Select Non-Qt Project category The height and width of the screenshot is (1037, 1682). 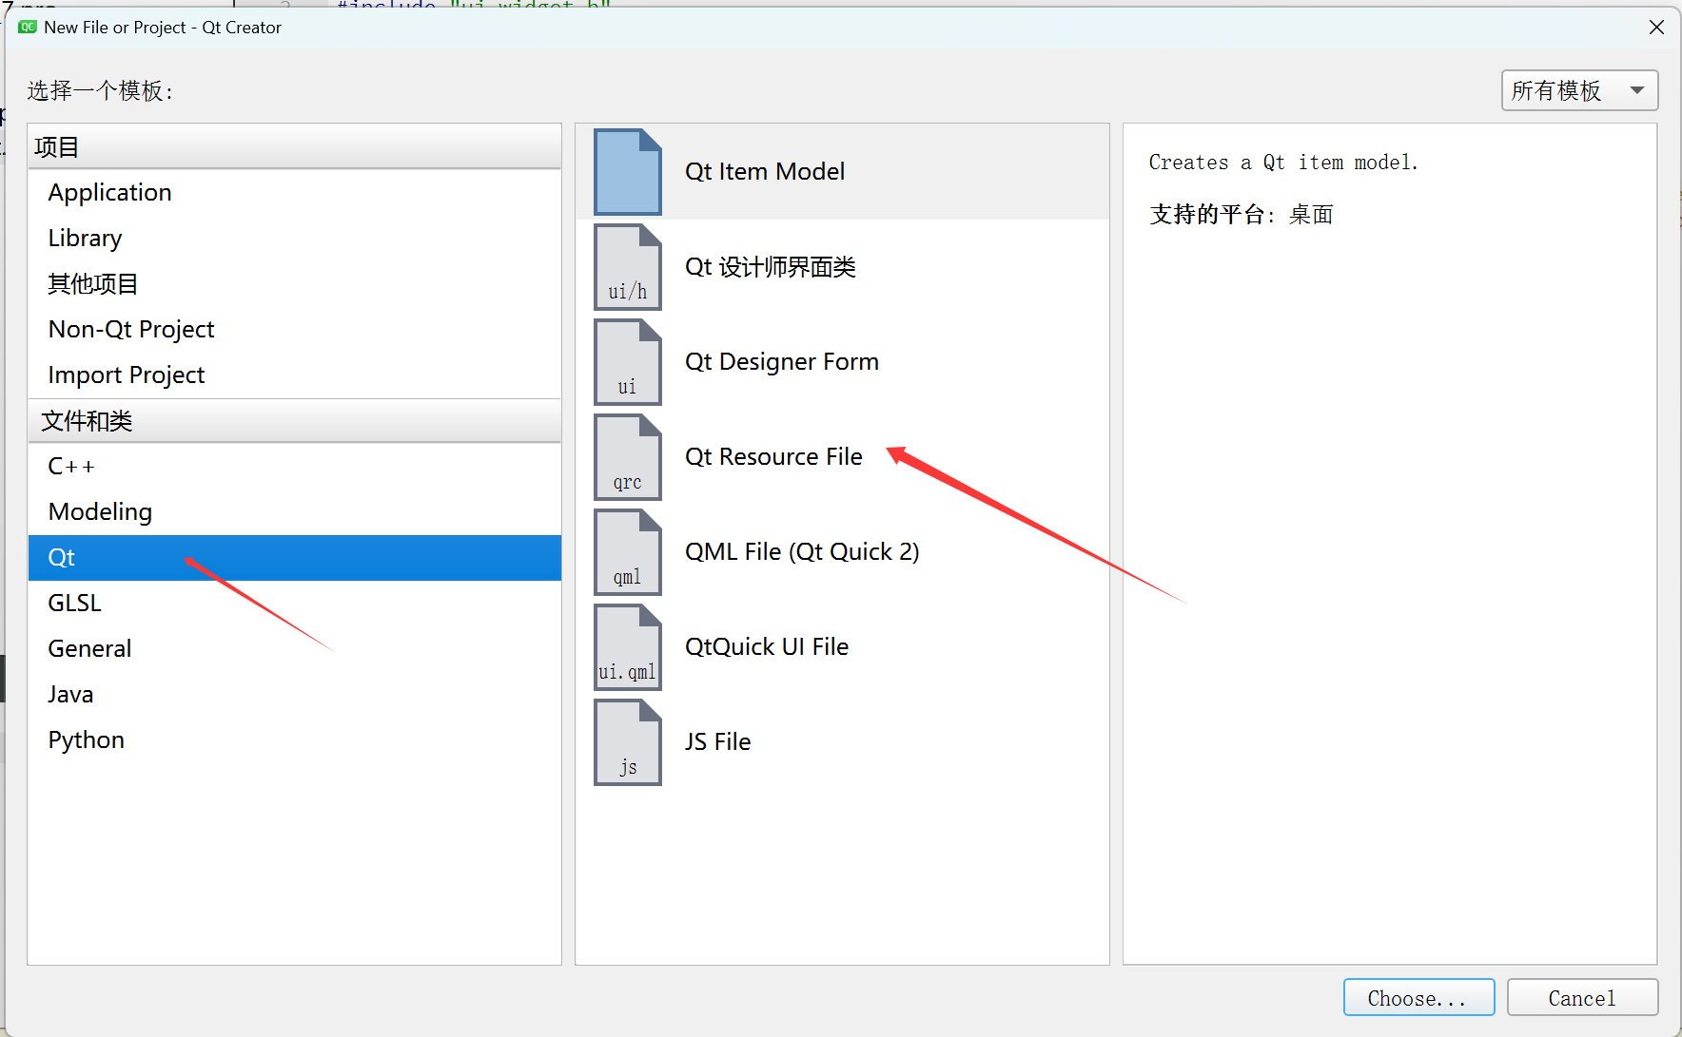tap(295, 329)
